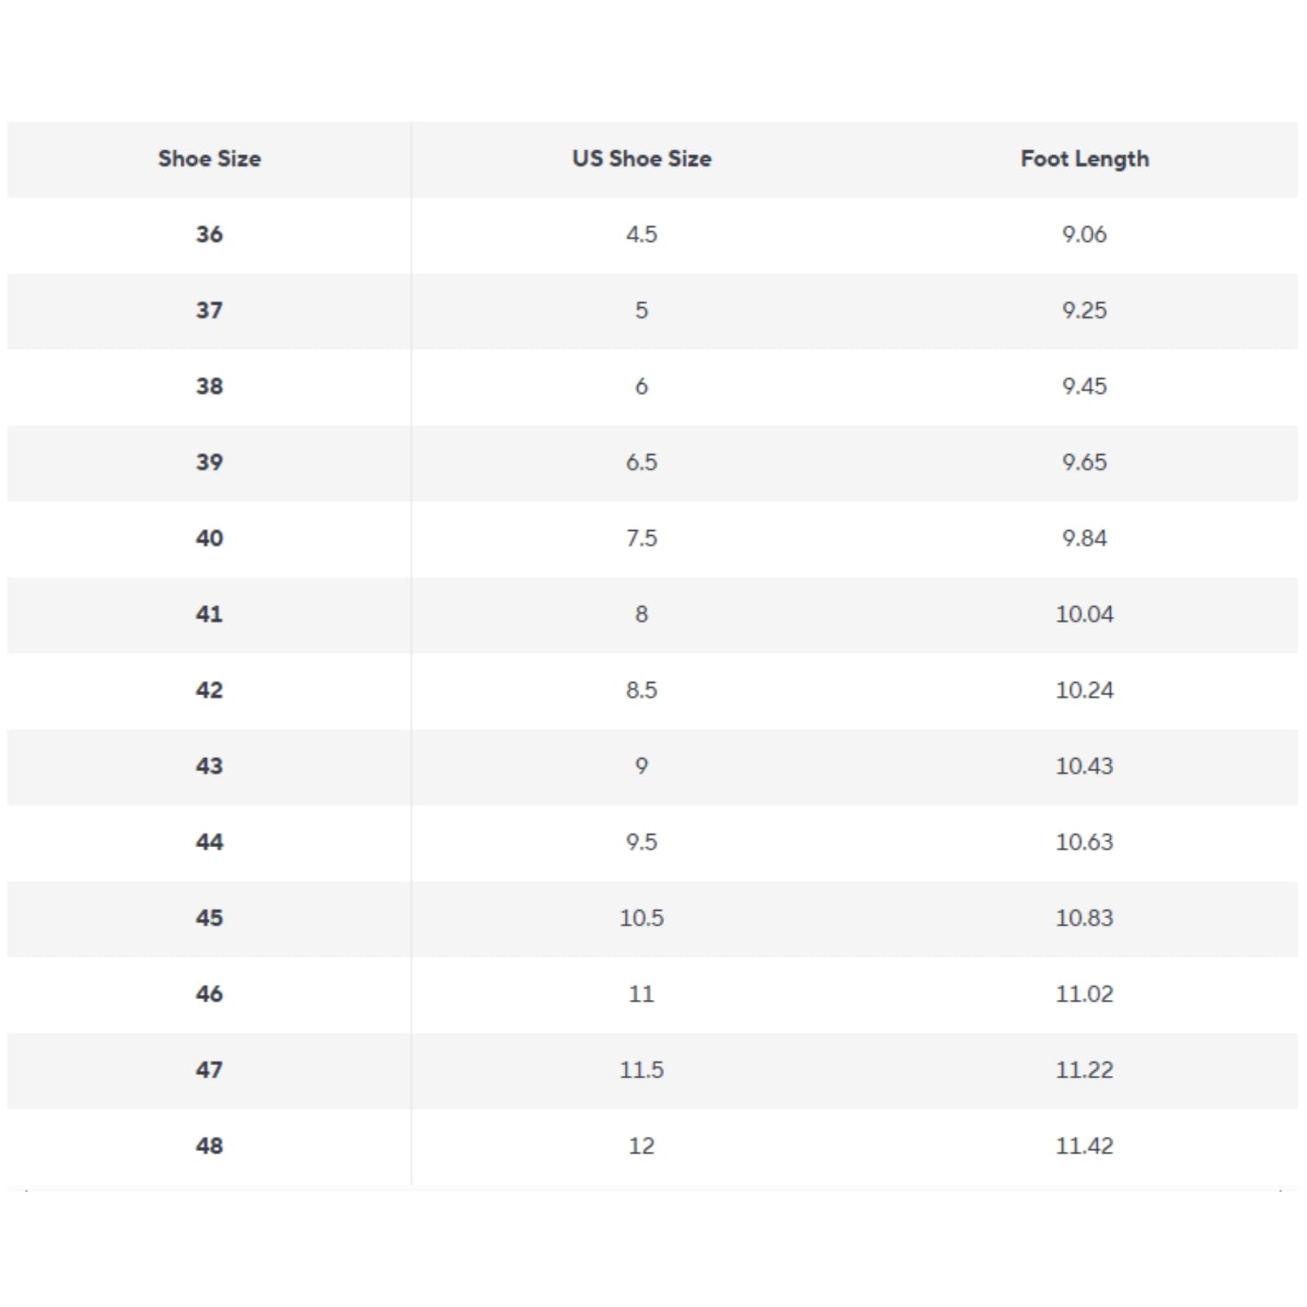Select shoe size 36 row label

209,234
